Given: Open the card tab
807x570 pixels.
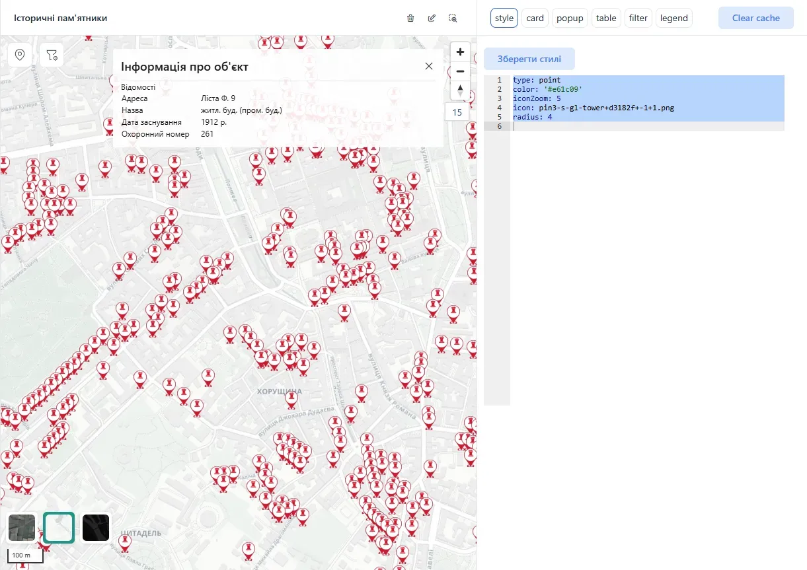Looking at the screenshot, I should point(535,18).
